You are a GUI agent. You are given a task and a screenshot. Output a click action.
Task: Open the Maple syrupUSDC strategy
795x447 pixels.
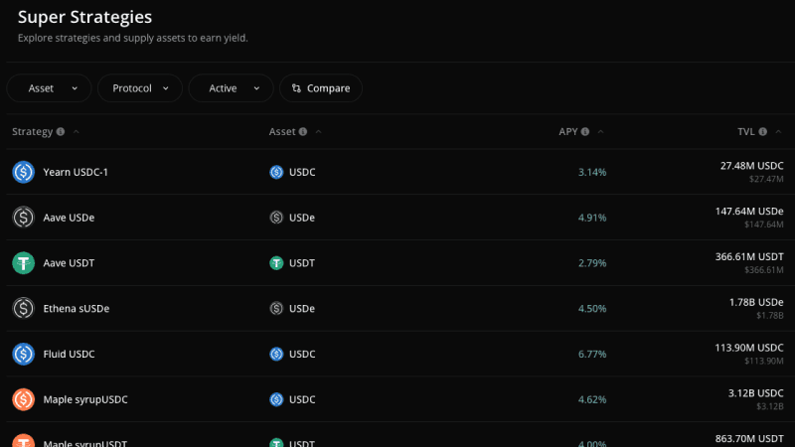85,400
